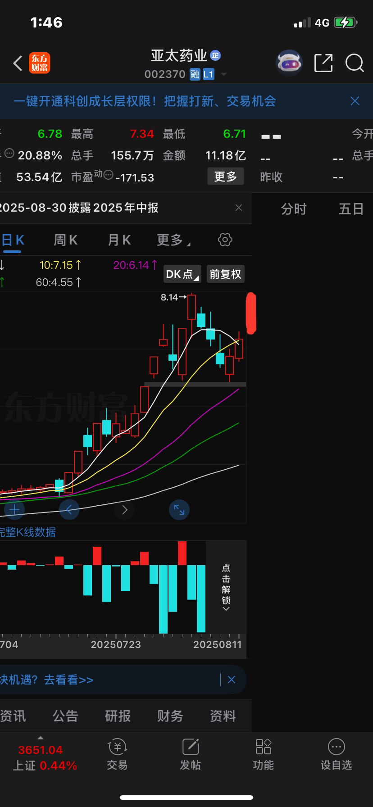This screenshot has height=807, width=373.
Task: Switch to 周K tab
Action: pos(66,240)
